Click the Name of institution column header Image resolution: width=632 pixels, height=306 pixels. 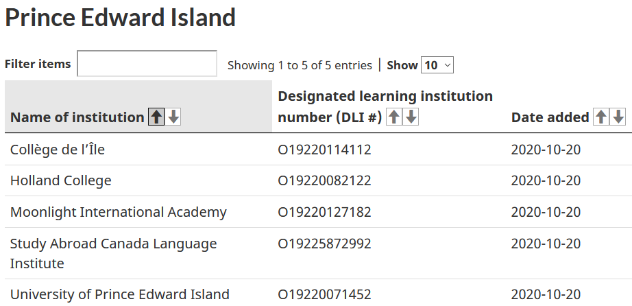coord(77,117)
